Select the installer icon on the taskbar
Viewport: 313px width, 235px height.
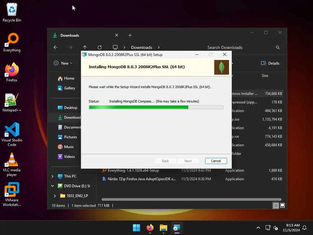177,228
